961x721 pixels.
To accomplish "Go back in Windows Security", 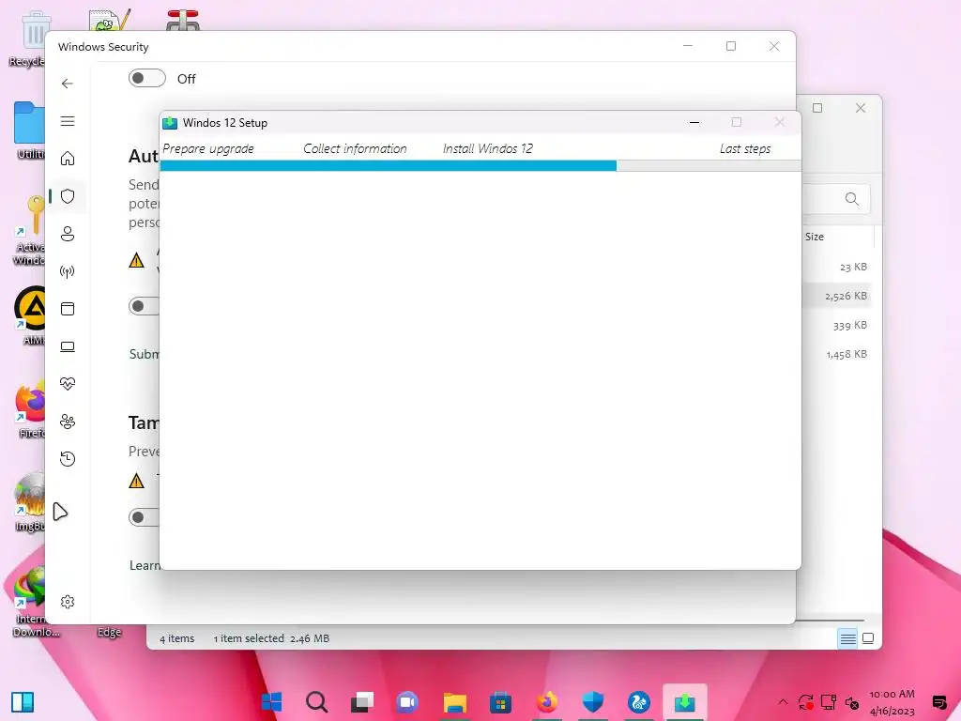I will [x=68, y=84].
